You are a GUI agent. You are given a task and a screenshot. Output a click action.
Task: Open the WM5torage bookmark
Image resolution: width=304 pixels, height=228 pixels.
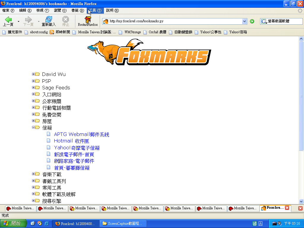(130, 32)
